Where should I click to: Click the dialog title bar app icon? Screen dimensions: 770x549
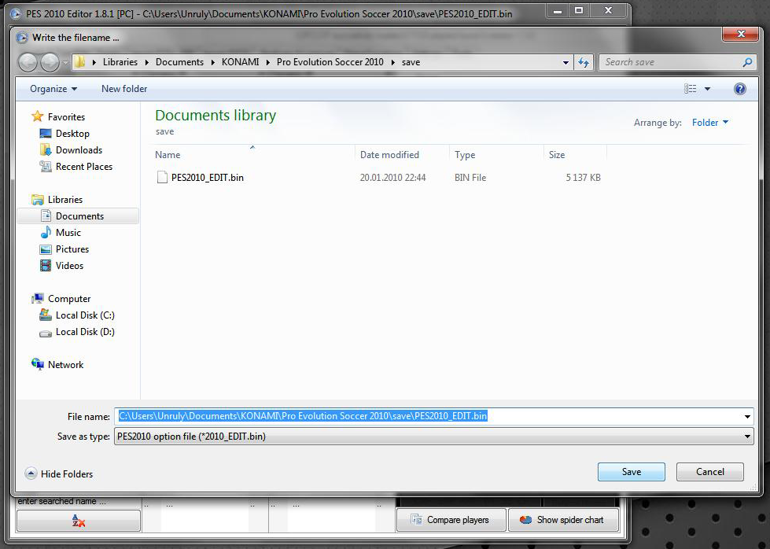coord(21,38)
